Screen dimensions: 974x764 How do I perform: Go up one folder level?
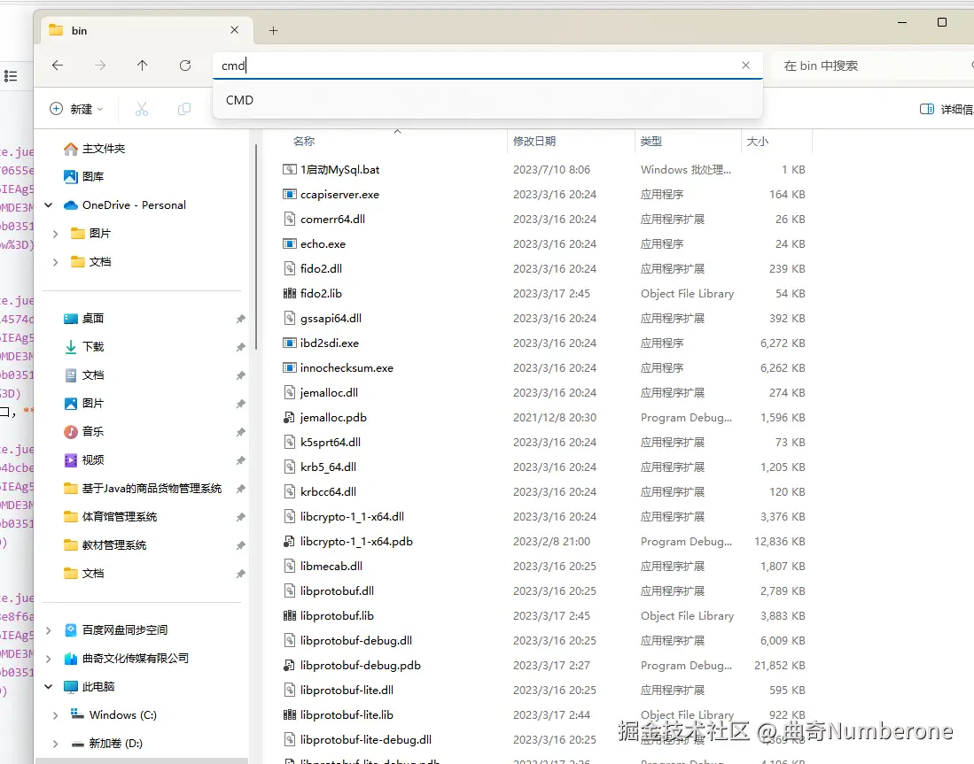tap(143, 66)
